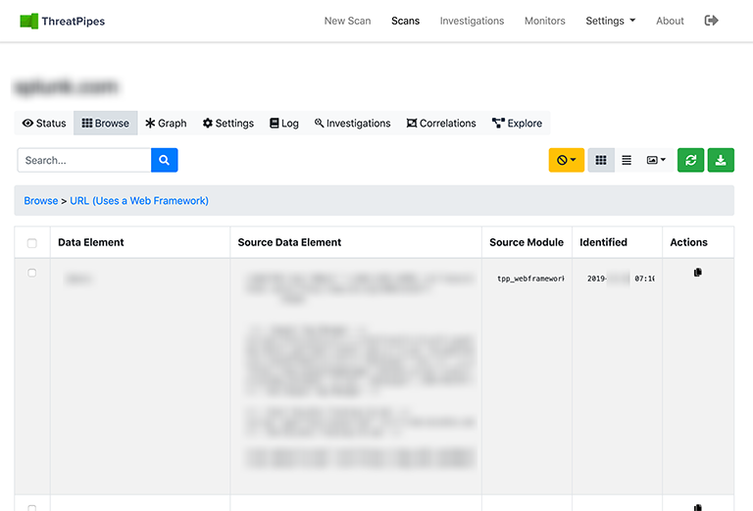This screenshot has height=511, width=753.
Task: Copy the first row's data element
Action: coord(698,273)
